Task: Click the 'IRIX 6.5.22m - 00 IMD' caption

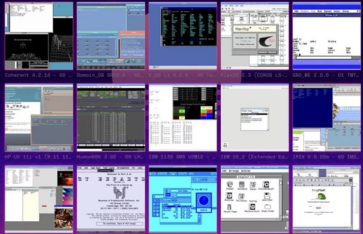Action: (x=327, y=157)
